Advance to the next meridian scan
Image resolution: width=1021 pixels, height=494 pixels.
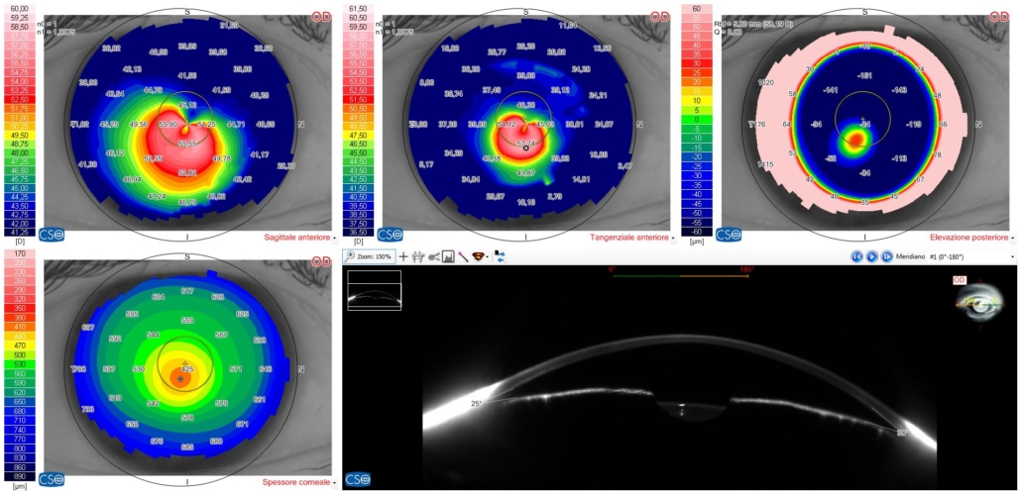pyautogui.click(x=886, y=256)
